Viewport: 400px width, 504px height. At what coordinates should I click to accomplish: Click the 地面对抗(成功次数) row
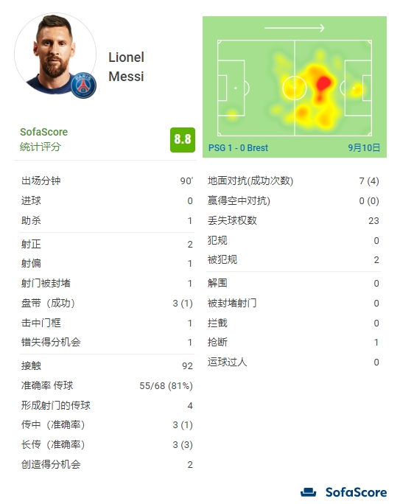point(293,181)
